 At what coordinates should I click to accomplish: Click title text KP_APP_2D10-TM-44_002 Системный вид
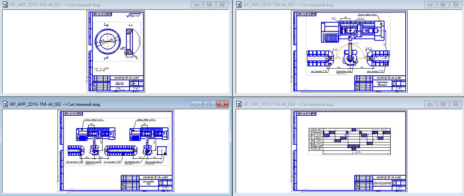point(55,104)
